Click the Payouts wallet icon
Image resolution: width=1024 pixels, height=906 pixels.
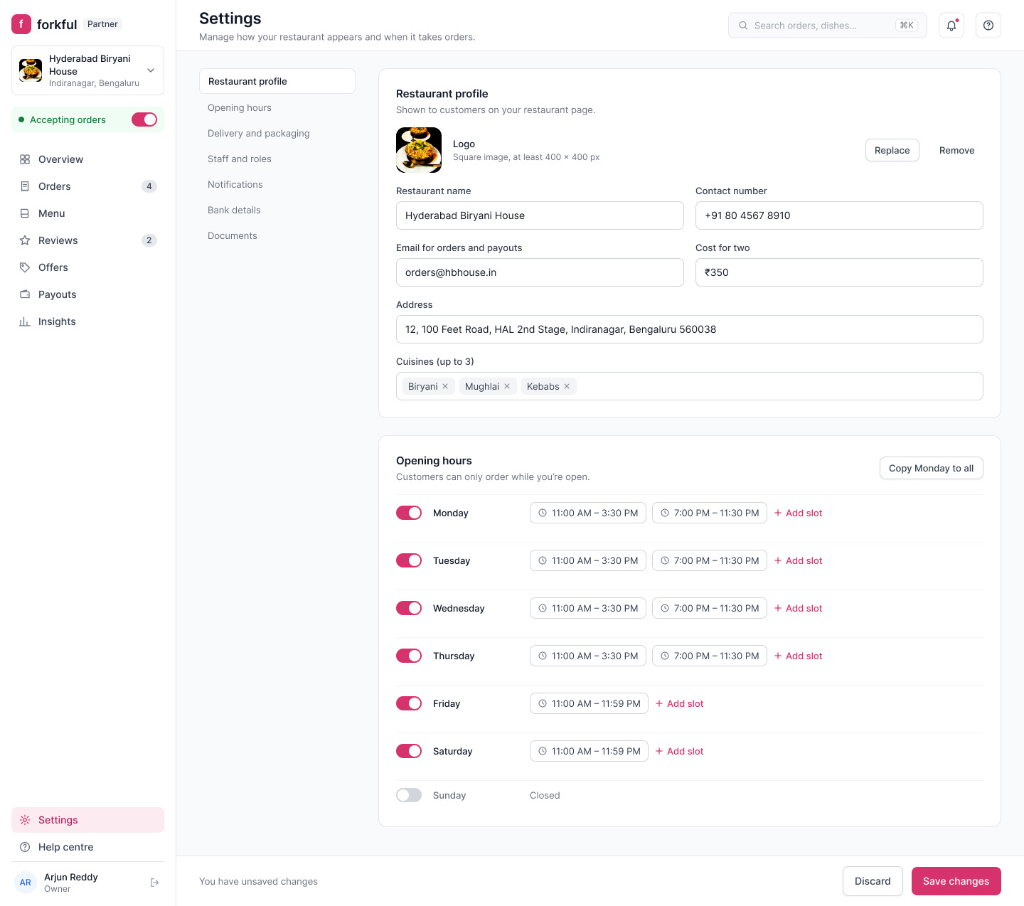[25, 294]
